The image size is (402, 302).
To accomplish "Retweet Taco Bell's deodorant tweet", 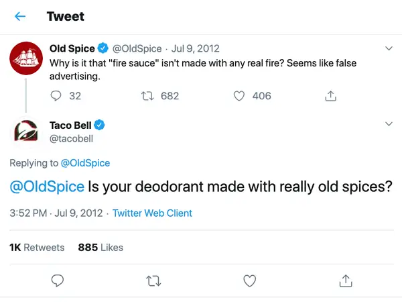I will tap(153, 281).
